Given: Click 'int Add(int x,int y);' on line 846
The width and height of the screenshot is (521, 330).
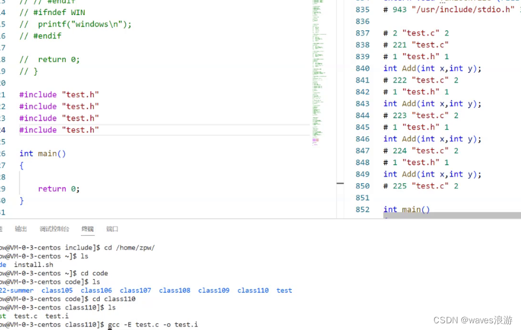Looking at the screenshot, I should click(432, 139).
